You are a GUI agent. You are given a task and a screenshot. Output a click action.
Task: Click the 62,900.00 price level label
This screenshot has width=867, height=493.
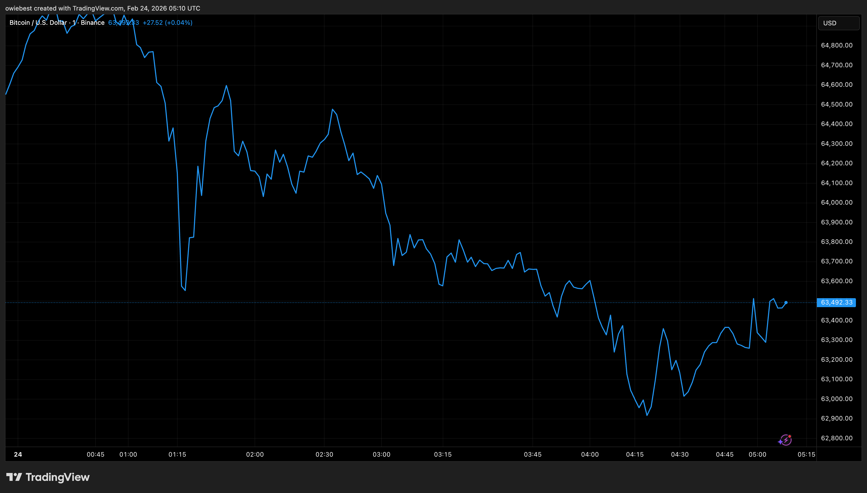(837, 418)
